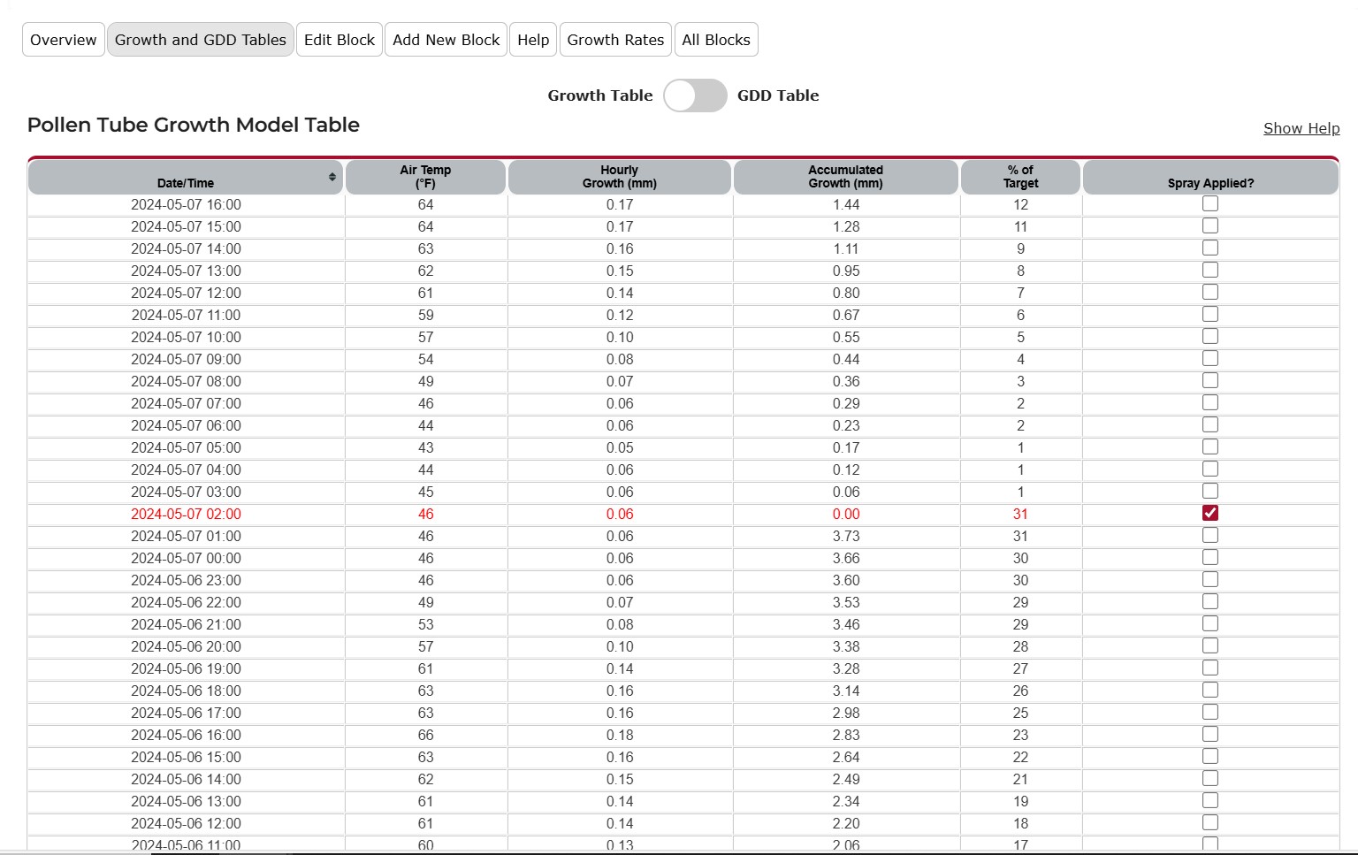This screenshot has height=855, width=1358.
Task: Check spray applied for 2024-05-07 16:00
Action: click(1210, 203)
